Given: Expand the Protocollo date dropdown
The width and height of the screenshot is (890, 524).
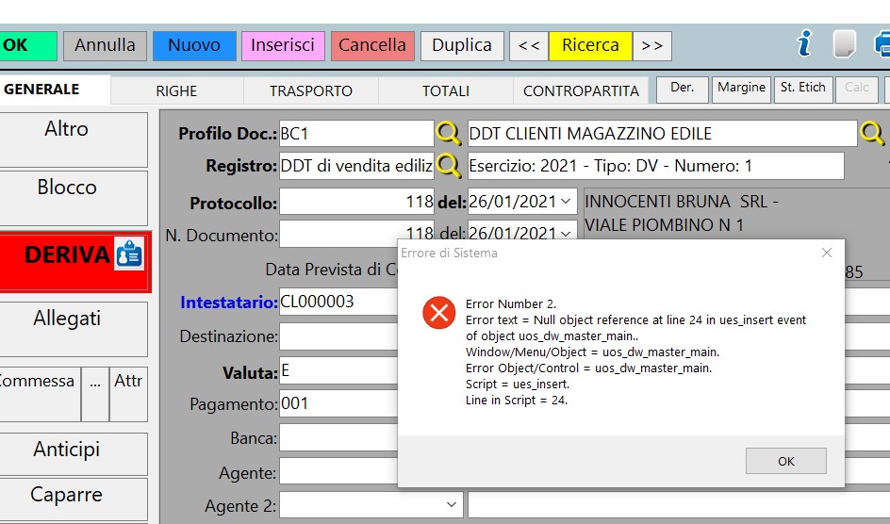Looking at the screenshot, I should click(x=567, y=202).
